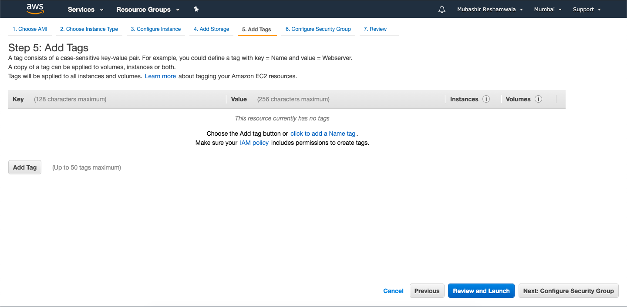Click the Value column header

point(239,99)
